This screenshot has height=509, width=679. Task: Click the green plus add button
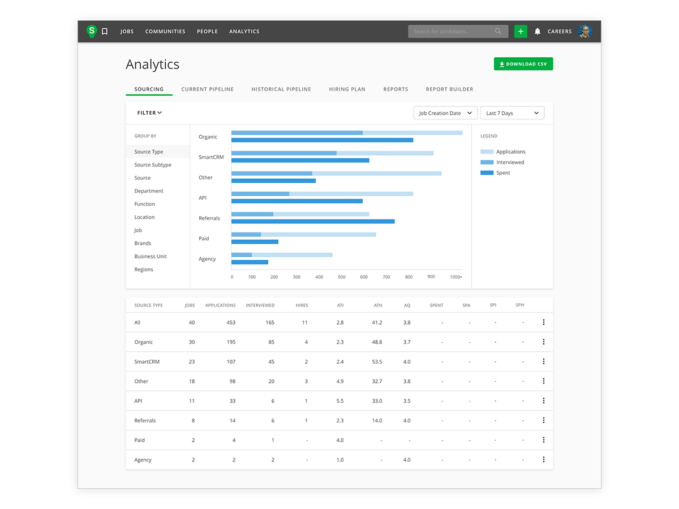pyautogui.click(x=521, y=32)
